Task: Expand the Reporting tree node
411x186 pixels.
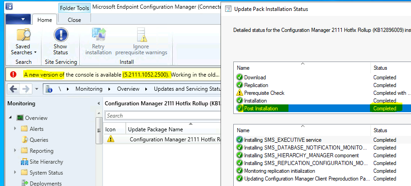Action: tap(15, 150)
